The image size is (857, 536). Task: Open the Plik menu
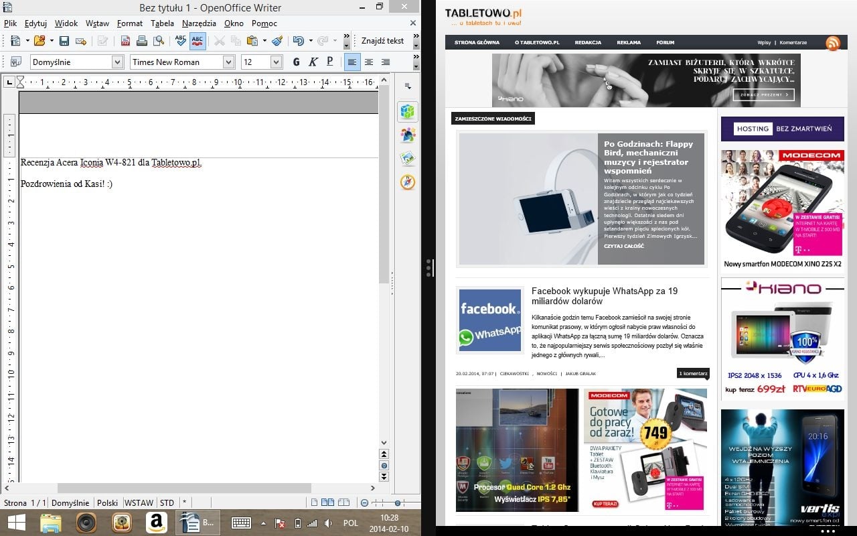[x=10, y=23]
